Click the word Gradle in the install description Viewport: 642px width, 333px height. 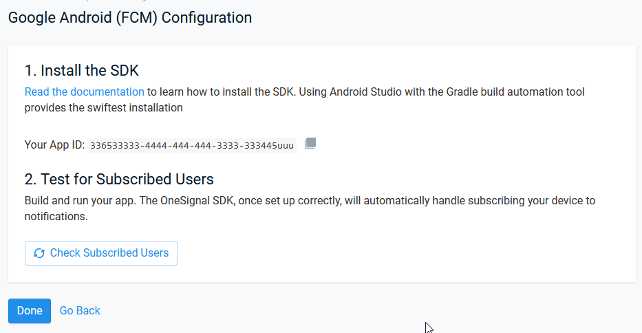pos(462,92)
